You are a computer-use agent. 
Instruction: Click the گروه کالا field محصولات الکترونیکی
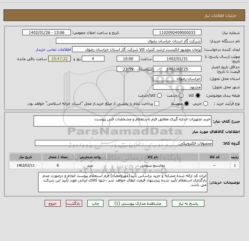124,143
